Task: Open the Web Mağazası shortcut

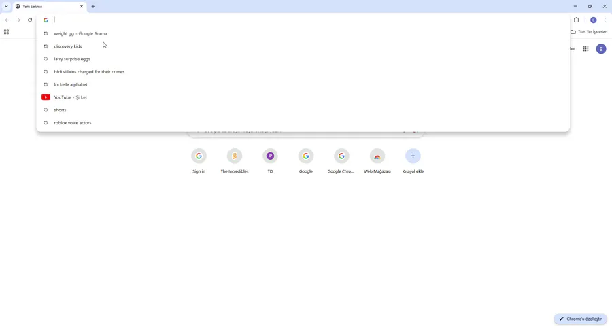Action: coord(377,161)
